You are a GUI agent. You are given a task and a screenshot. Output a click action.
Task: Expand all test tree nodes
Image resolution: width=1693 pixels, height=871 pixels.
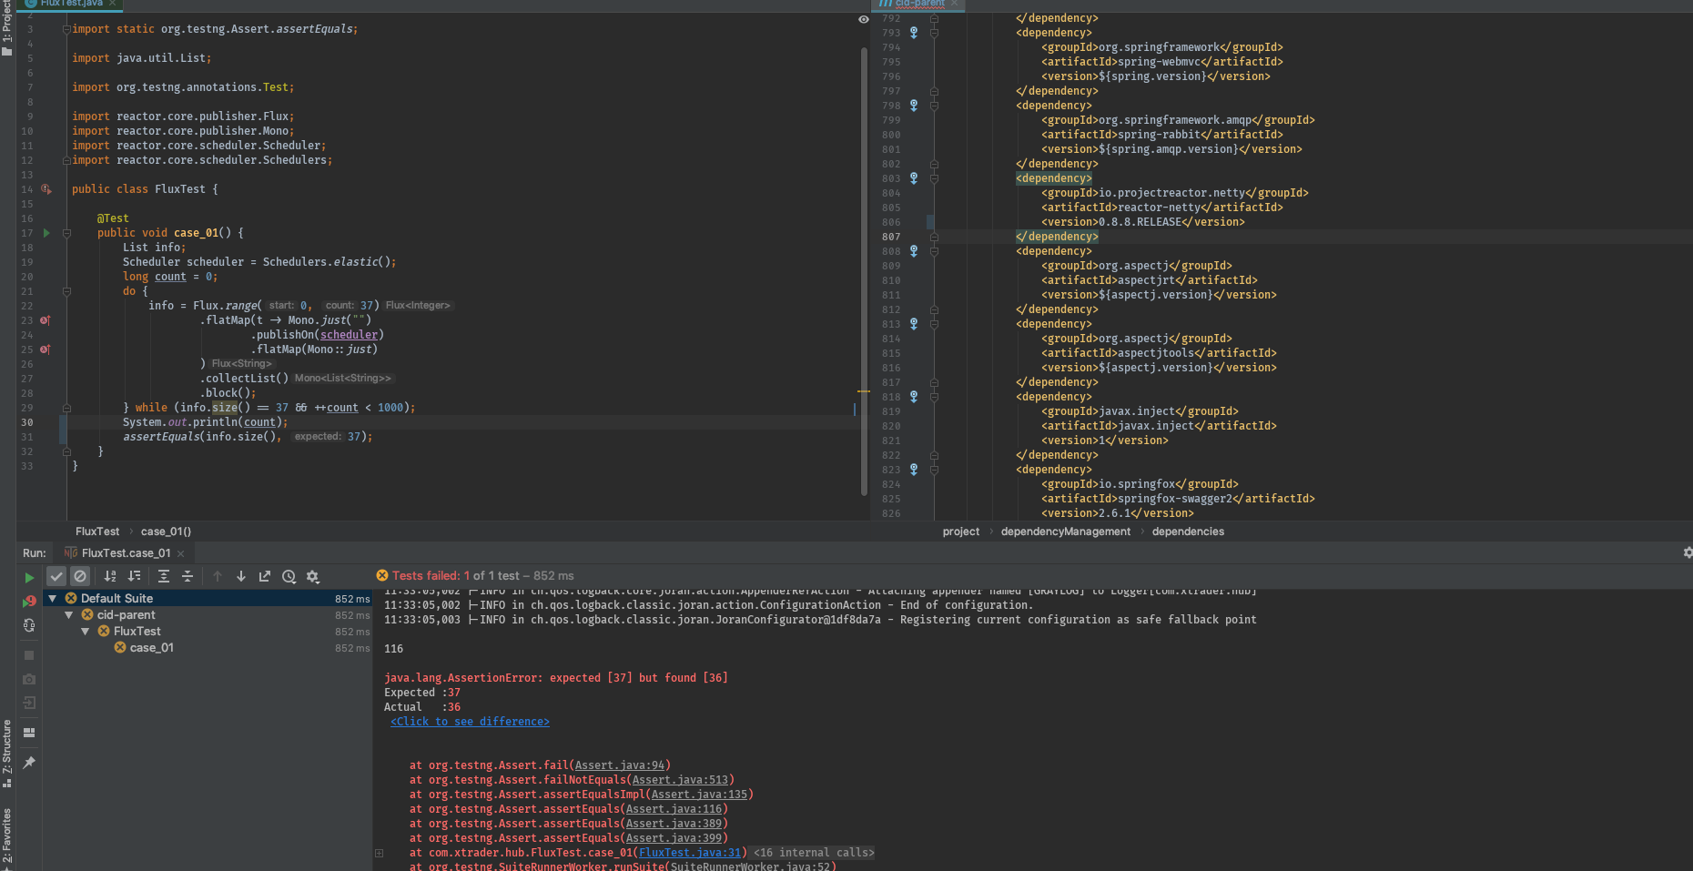(x=164, y=576)
